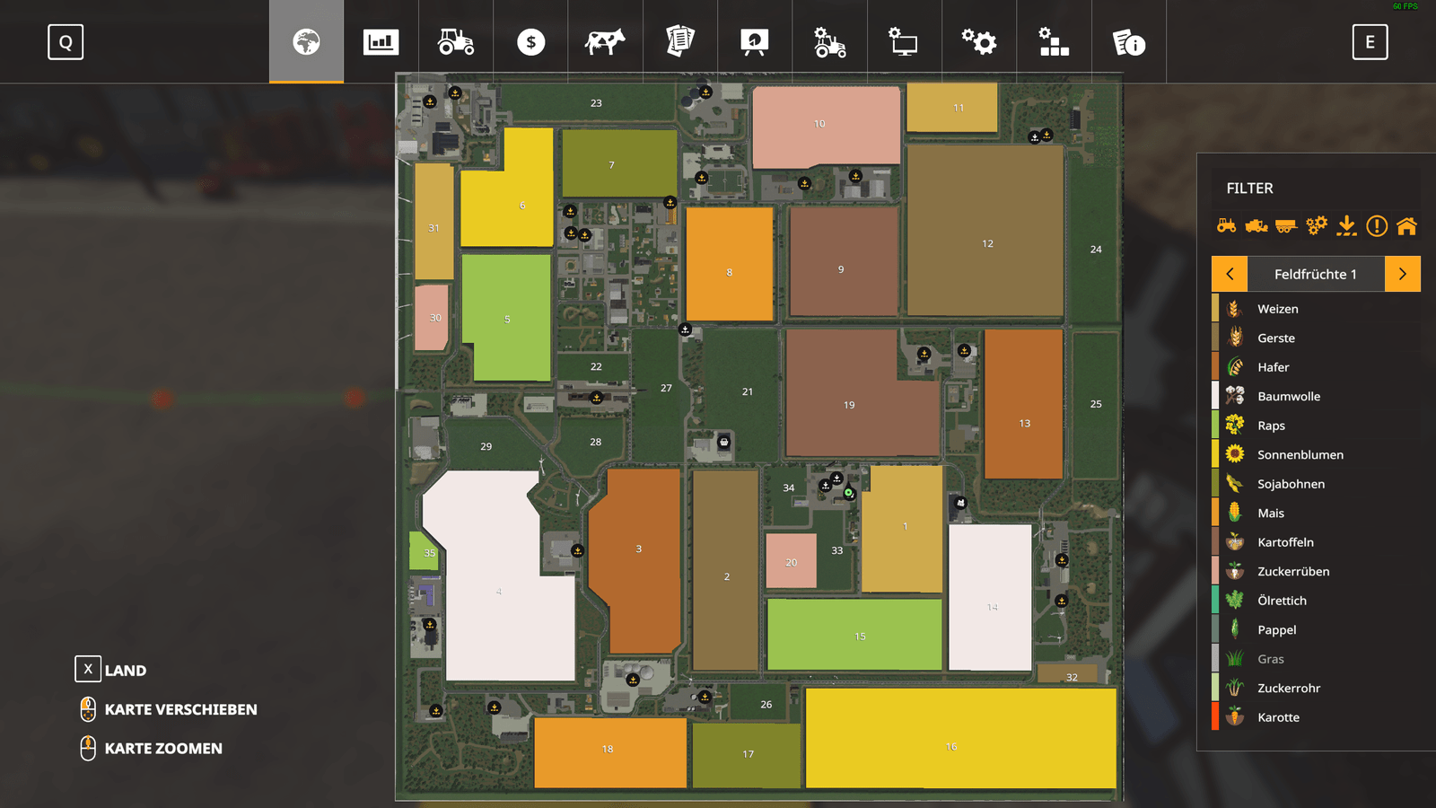1436x808 pixels.
Task: Go to next filter page right arrow
Action: 1403,274
